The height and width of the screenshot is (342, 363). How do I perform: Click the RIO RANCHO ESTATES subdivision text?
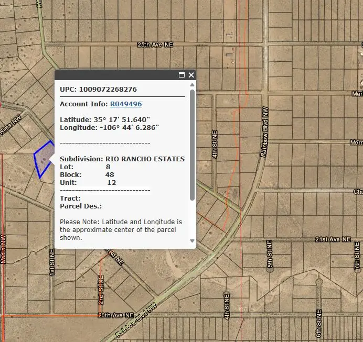[x=145, y=159]
